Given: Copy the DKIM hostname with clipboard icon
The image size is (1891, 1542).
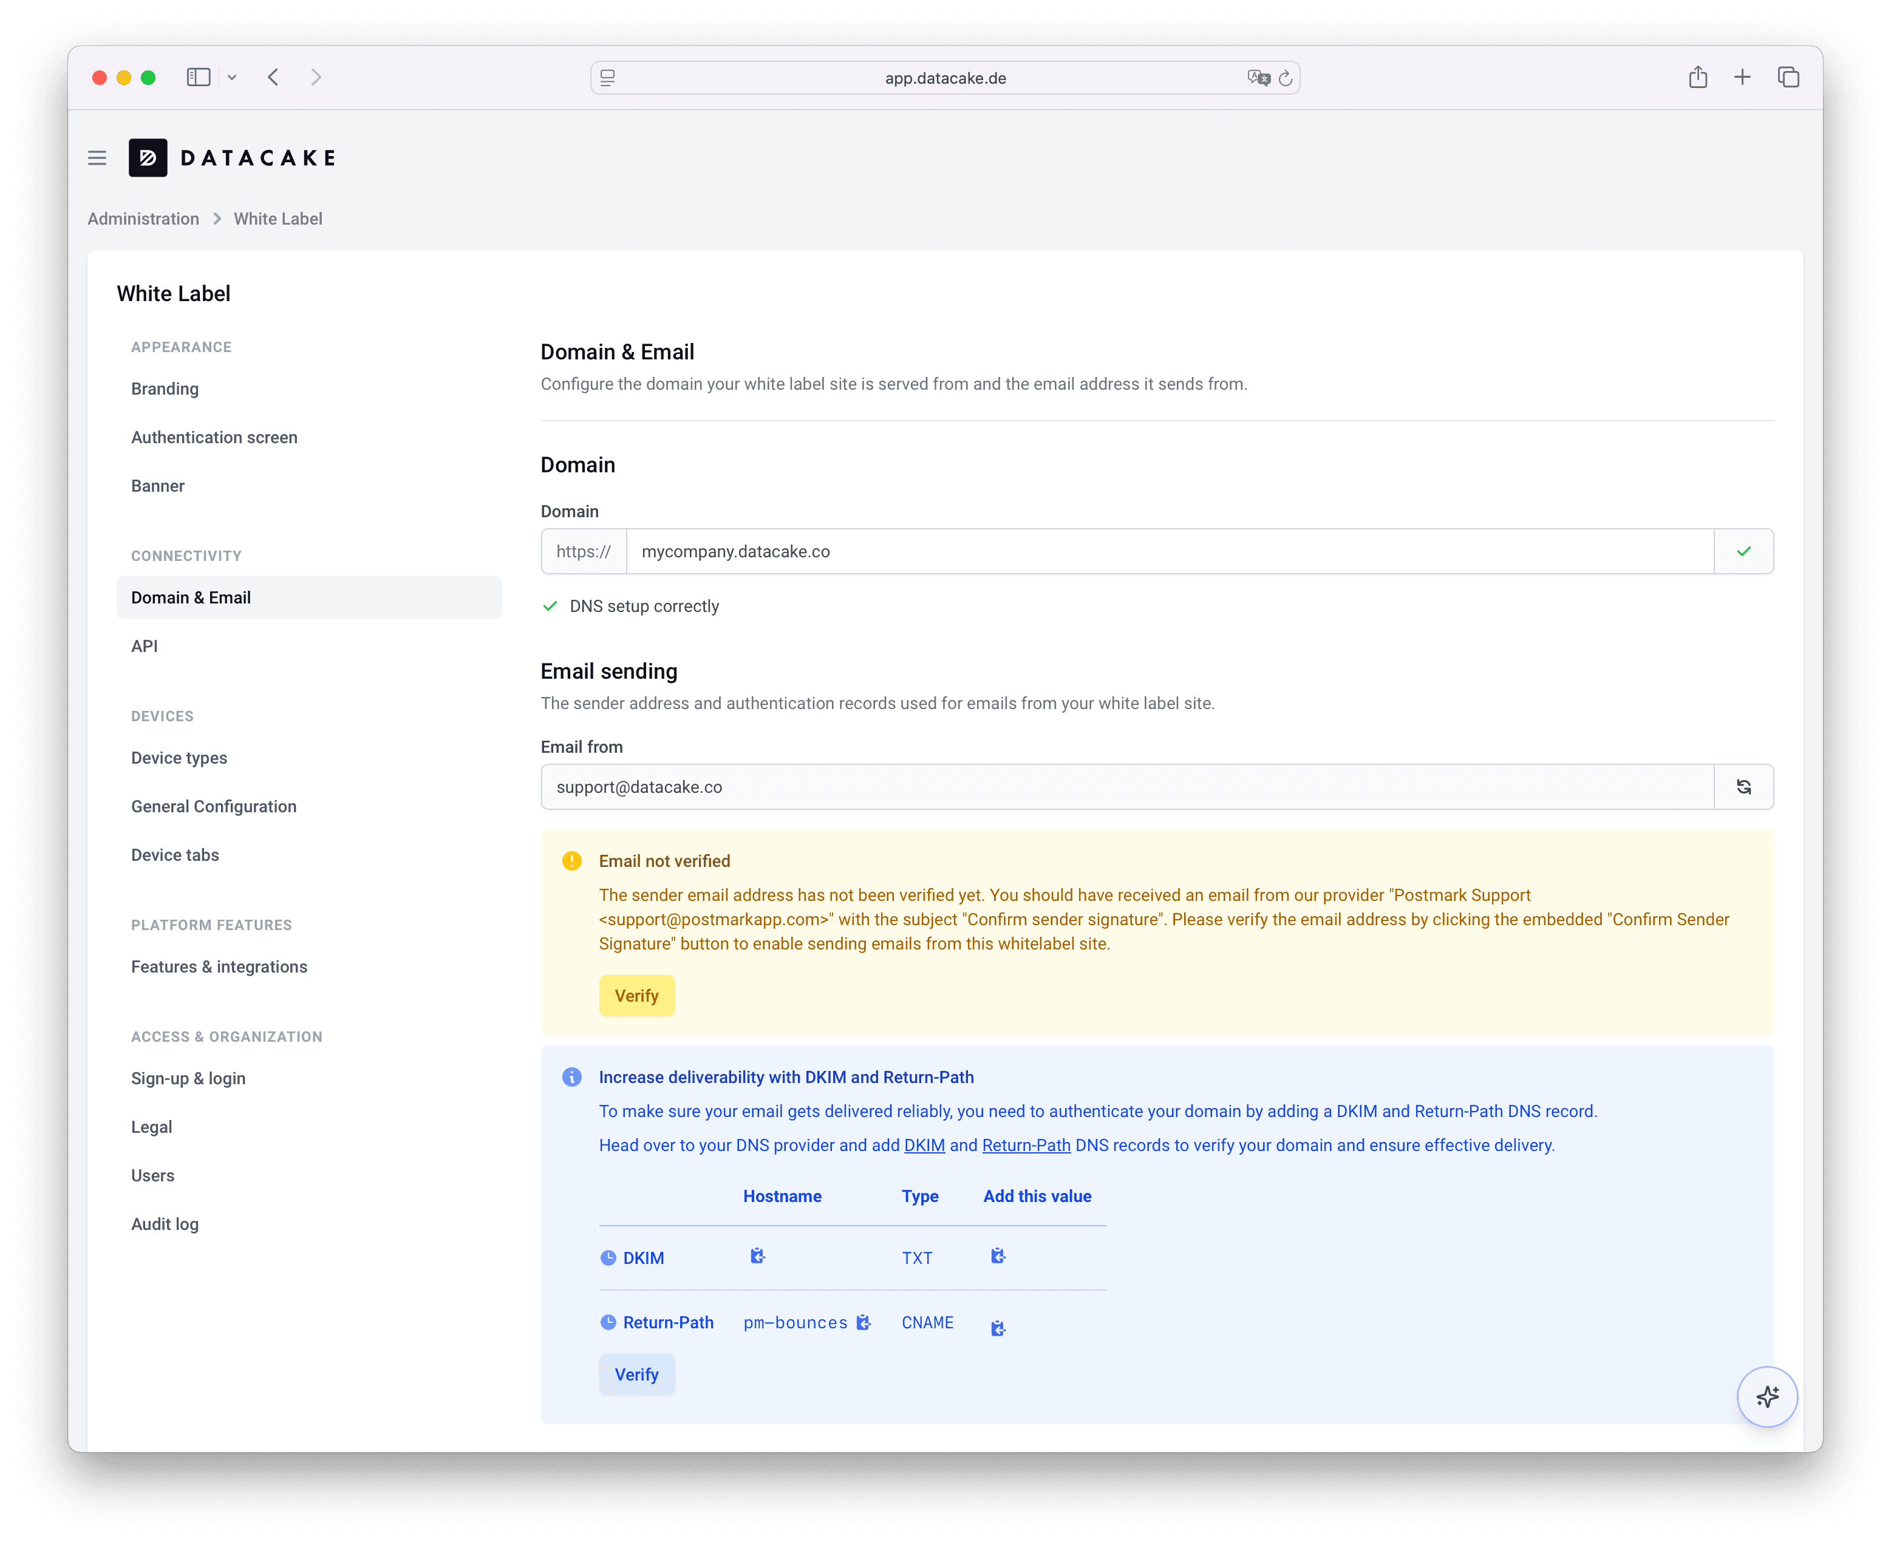Looking at the screenshot, I should click(x=757, y=1256).
